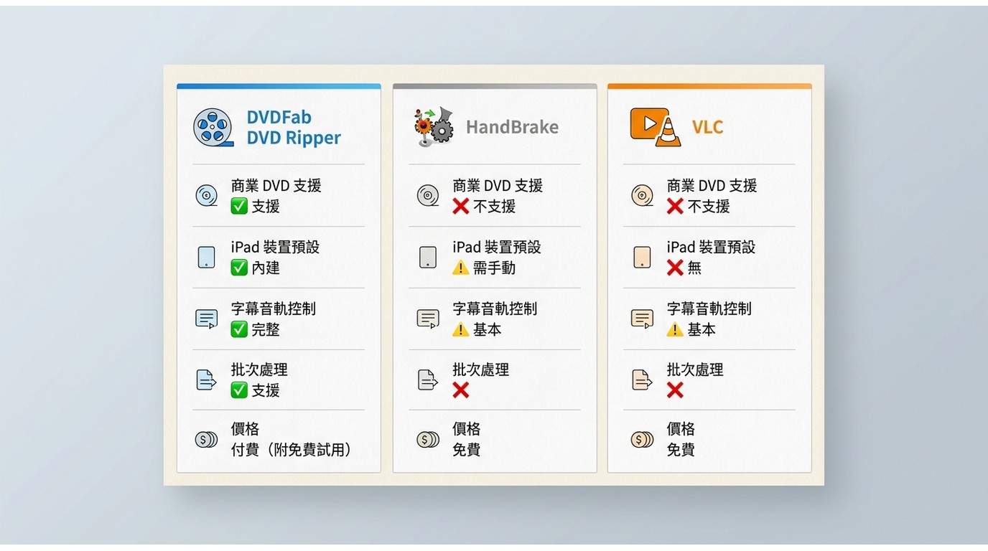Screen dimensions: 988x551
Task: Click red X beside HandBrake 不支援
Action: 461,207
